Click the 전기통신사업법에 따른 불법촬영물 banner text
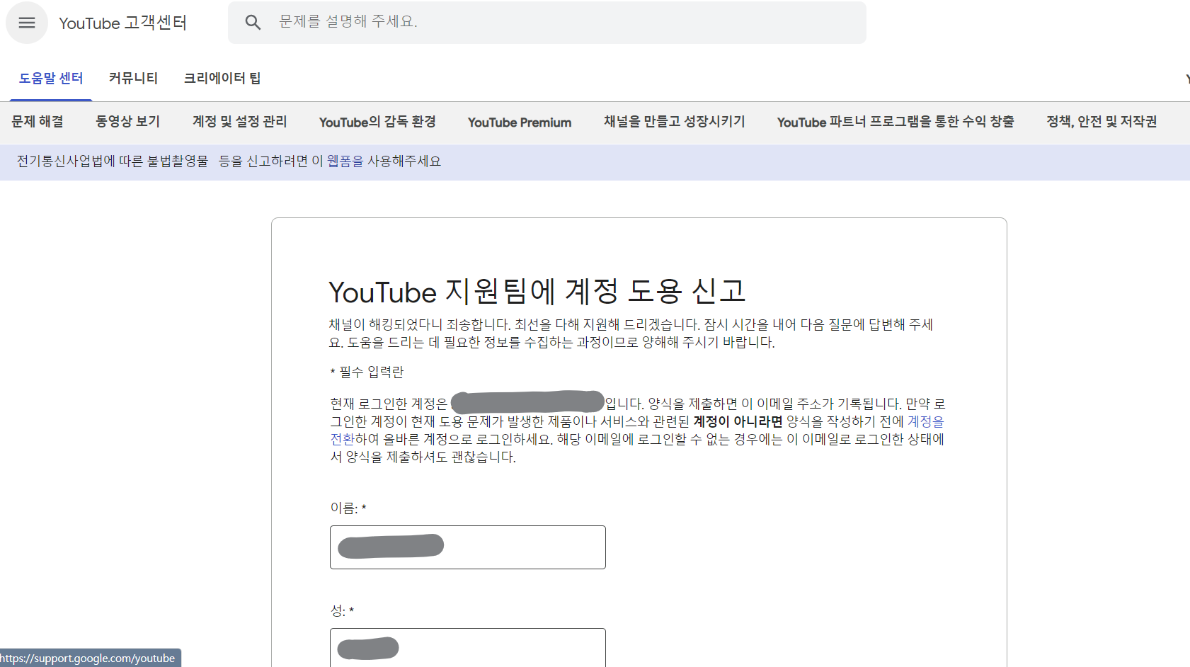 (x=113, y=161)
